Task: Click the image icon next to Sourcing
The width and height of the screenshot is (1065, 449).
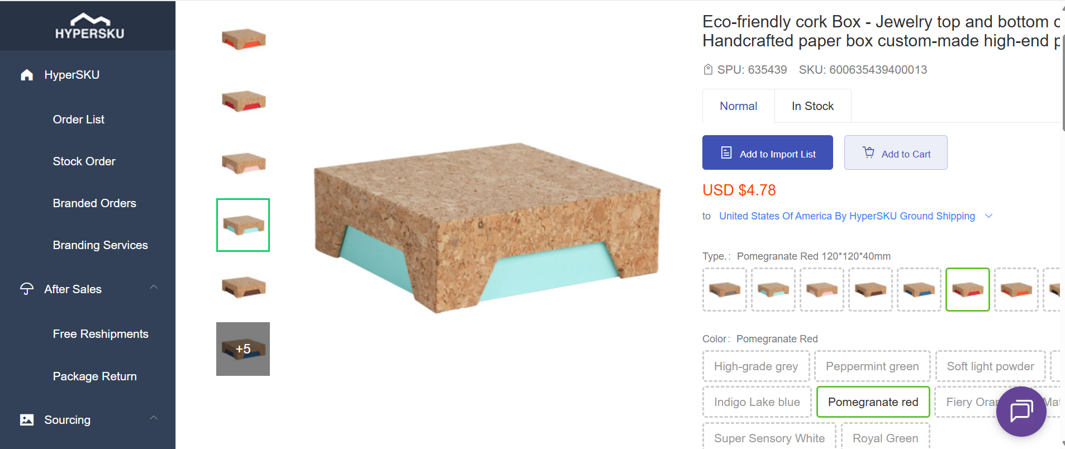Action: (x=26, y=419)
